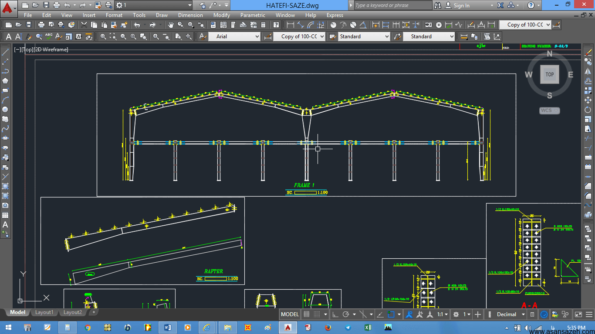Toggle Object Snap in status bar
Image resolution: width=595 pixels, height=334 pixels.
(x=391, y=314)
